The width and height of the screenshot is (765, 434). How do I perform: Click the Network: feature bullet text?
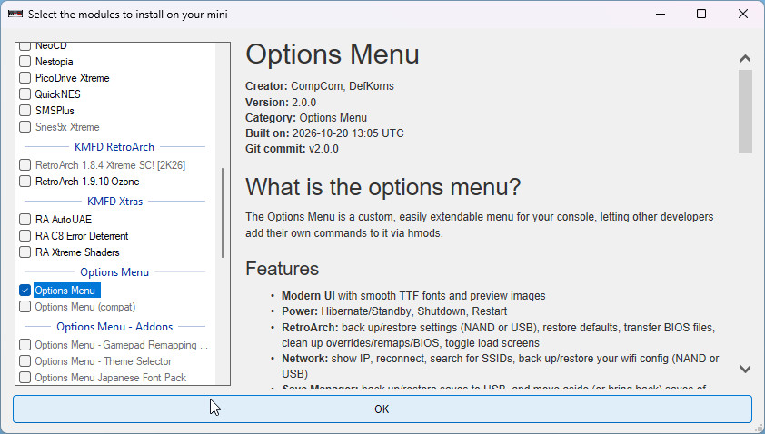pos(500,366)
